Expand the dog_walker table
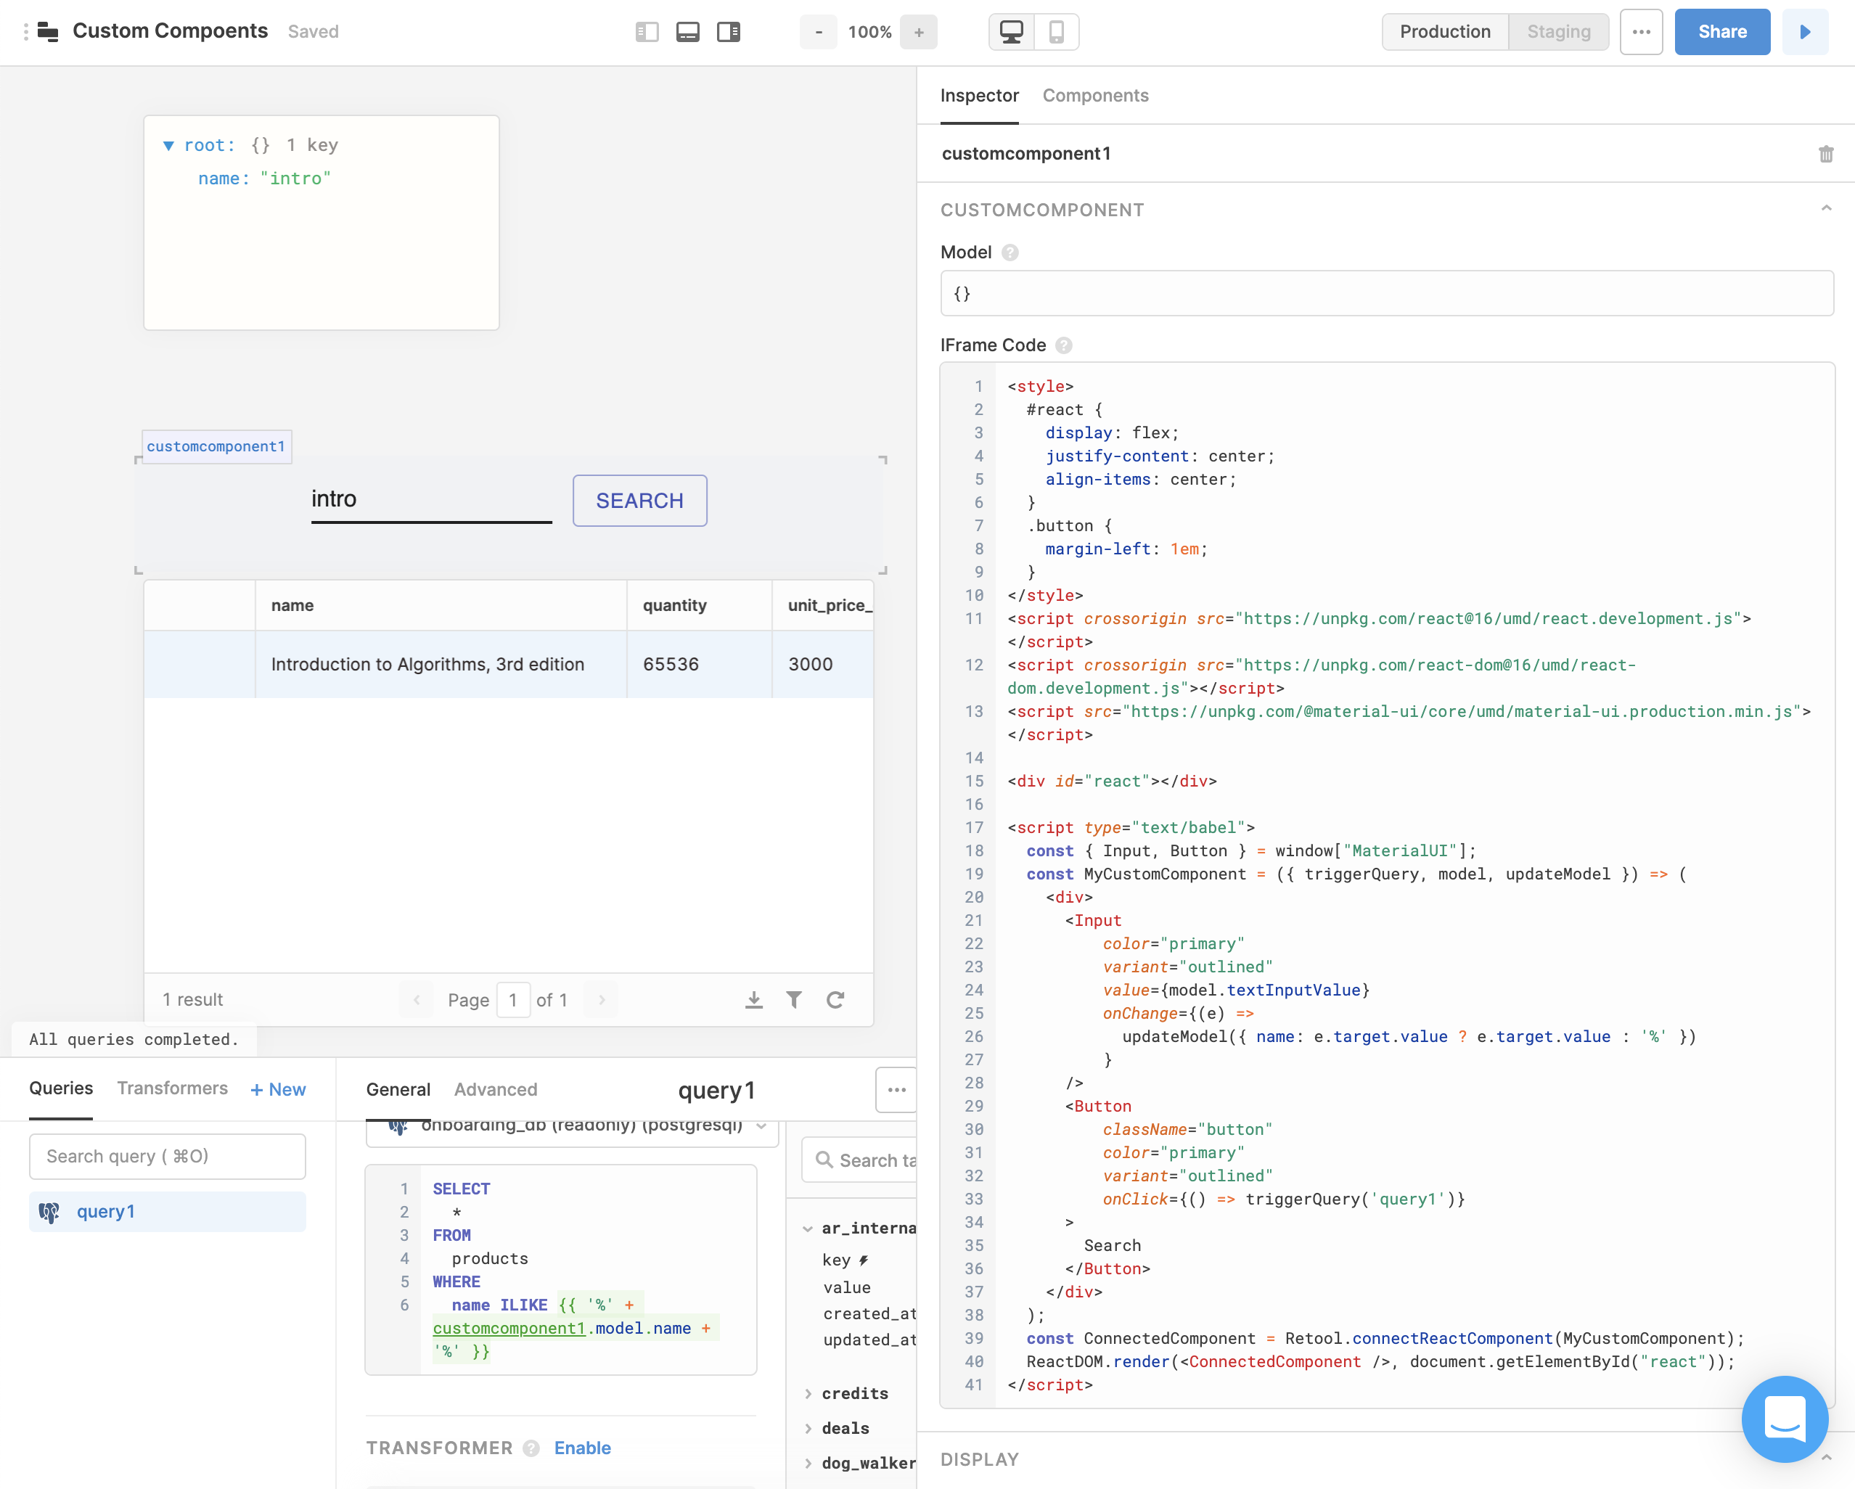The image size is (1855, 1489). (x=808, y=1463)
